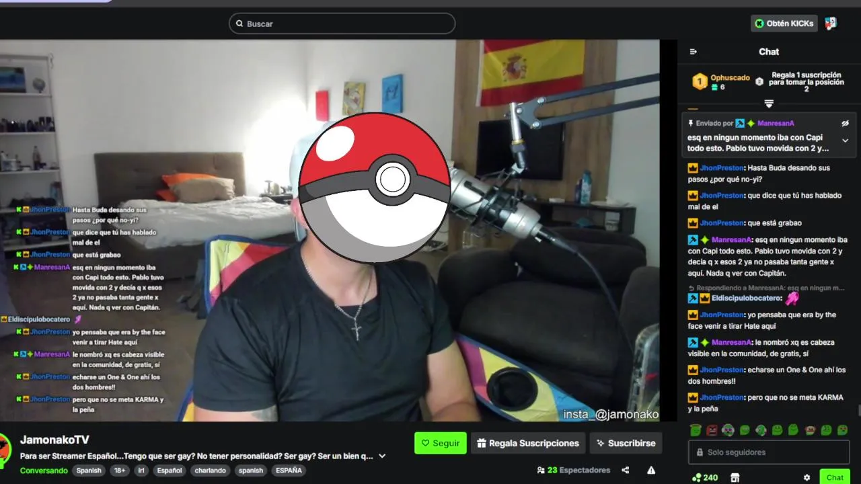Select the 18+ tag
Image resolution: width=861 pixels, height=484 pixels.
pyautogui.click(x=120, y=471)
